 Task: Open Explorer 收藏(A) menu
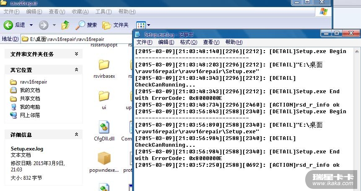pyautogui.click(x=80, y=11)
